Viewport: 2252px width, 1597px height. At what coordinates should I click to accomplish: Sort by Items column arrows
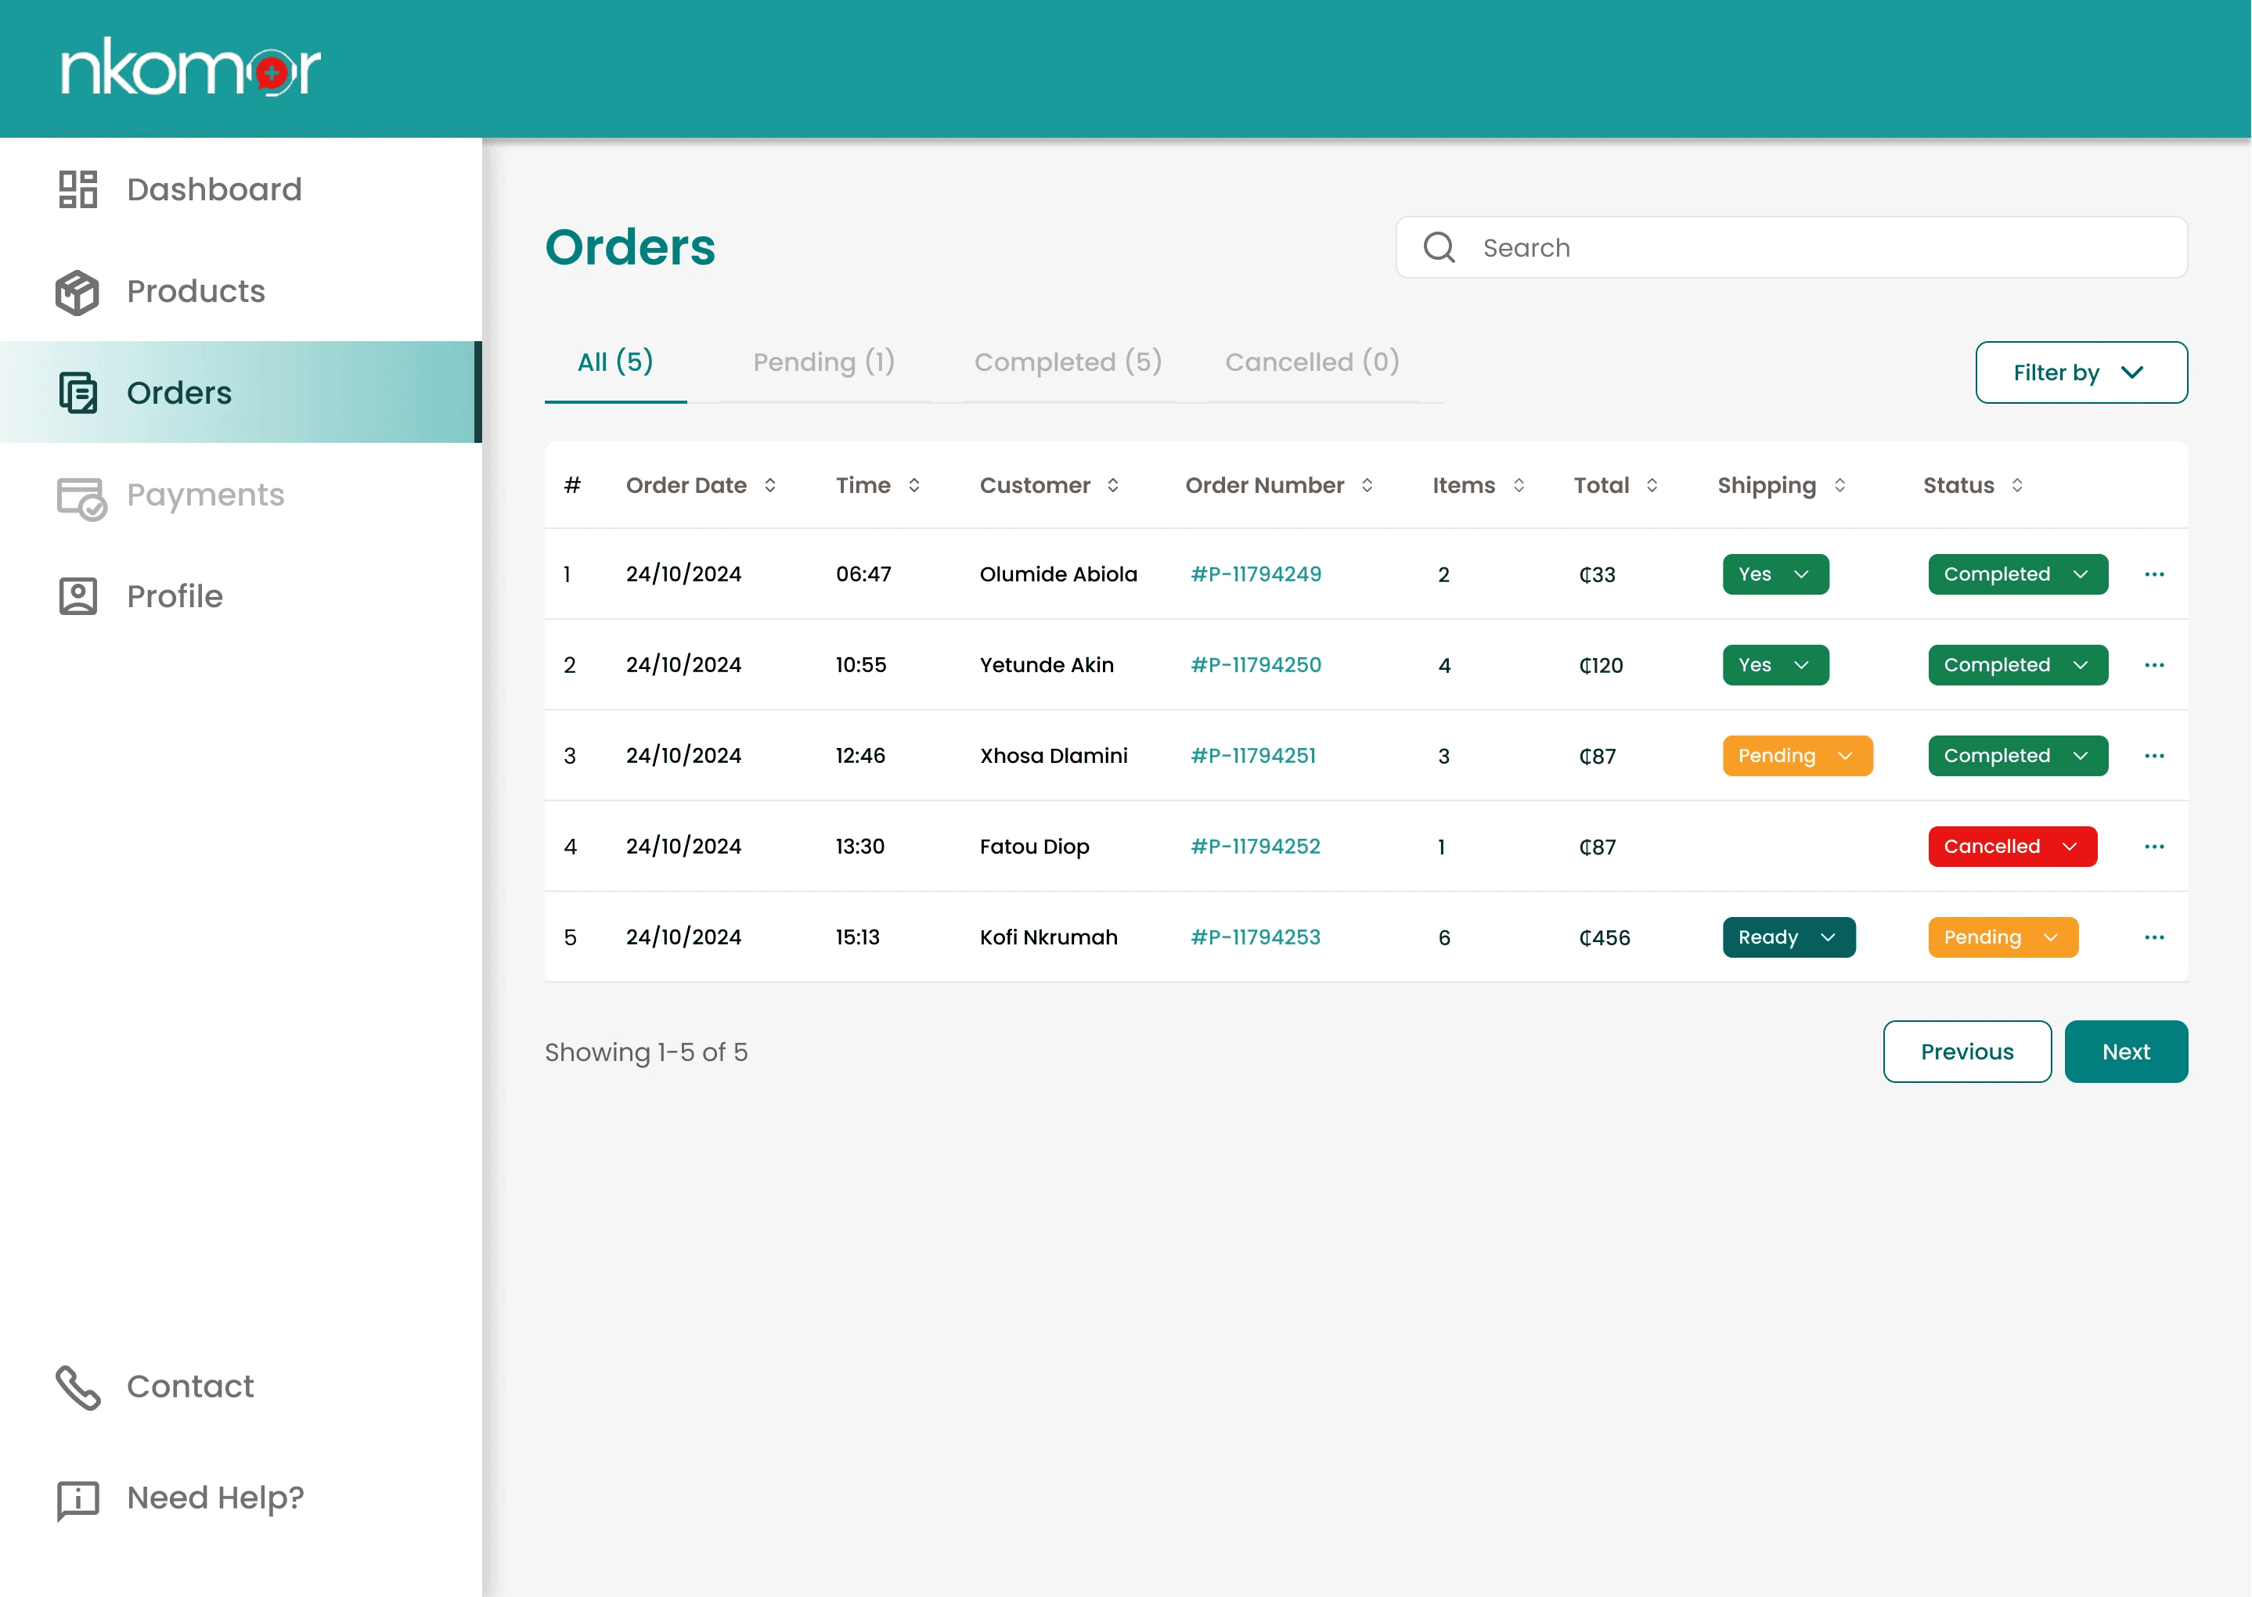pos(1519,485)
